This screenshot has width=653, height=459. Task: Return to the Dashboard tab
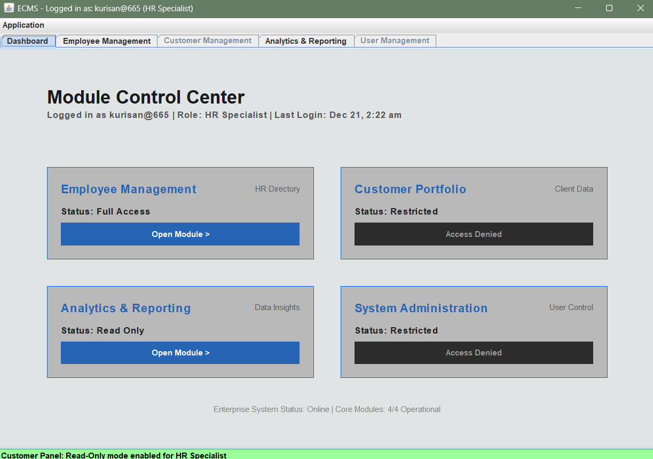pos(28,41)
